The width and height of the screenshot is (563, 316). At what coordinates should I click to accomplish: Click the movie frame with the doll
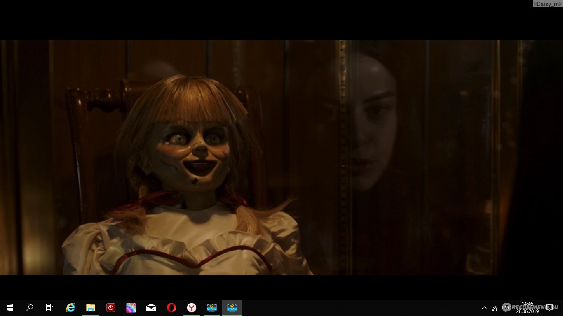tap(281, 158)
